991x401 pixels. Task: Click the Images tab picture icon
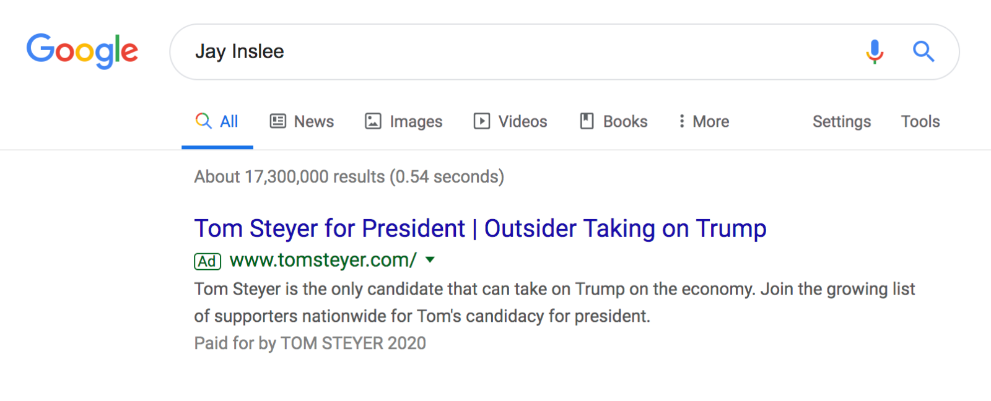(x=373, y=121)
